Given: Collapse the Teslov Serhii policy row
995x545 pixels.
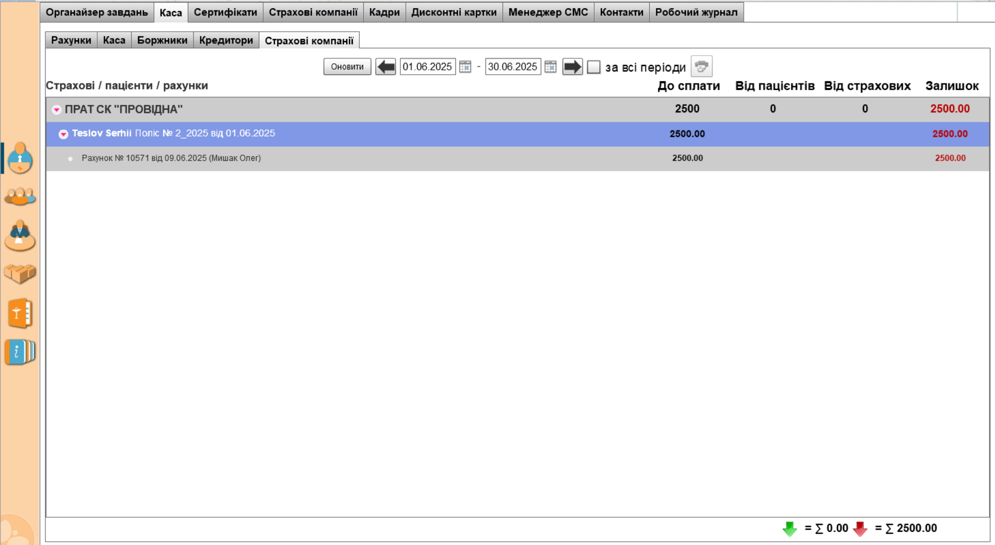Looking at the screenshot, I should [63, 134].
